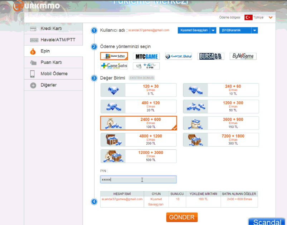287x225 pixels.
Task: Click the diamond heap icon of the 50 TL package
Action: 196,107
